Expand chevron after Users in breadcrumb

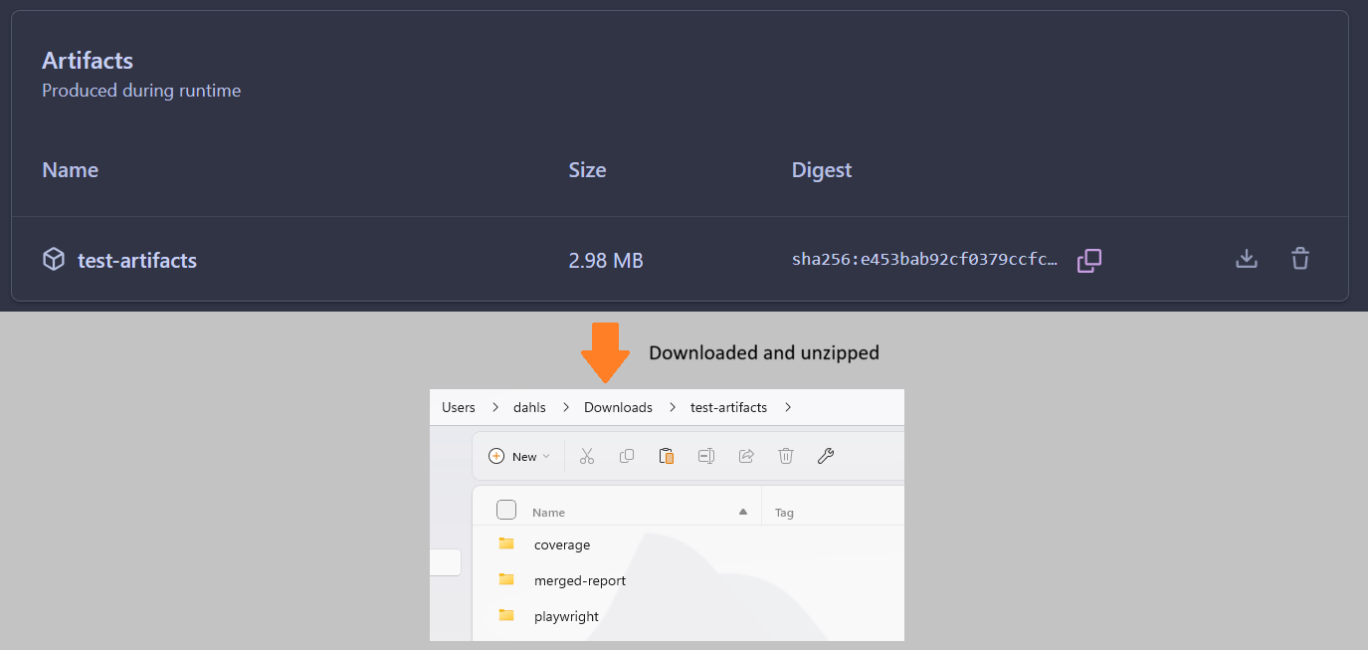coord(494,407)
